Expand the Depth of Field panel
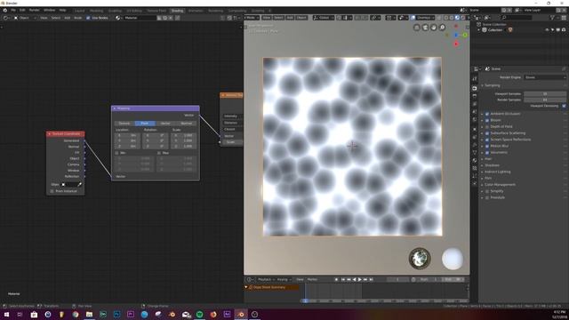 tap(501, 126)
